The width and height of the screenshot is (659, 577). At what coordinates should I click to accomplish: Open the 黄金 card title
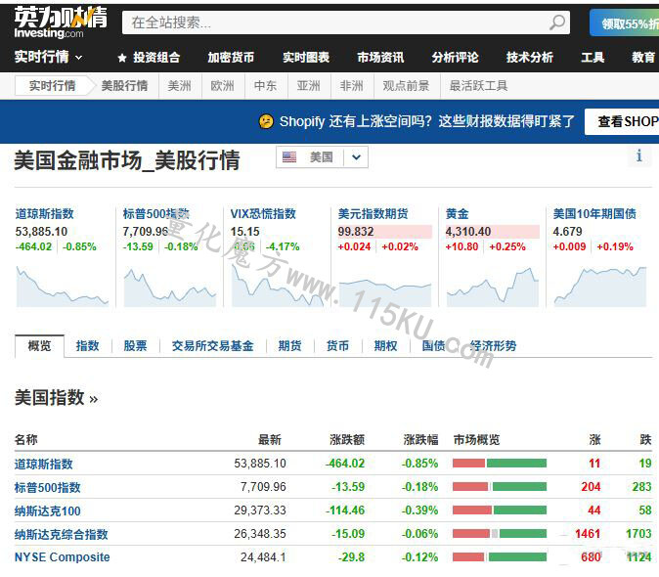458,214
